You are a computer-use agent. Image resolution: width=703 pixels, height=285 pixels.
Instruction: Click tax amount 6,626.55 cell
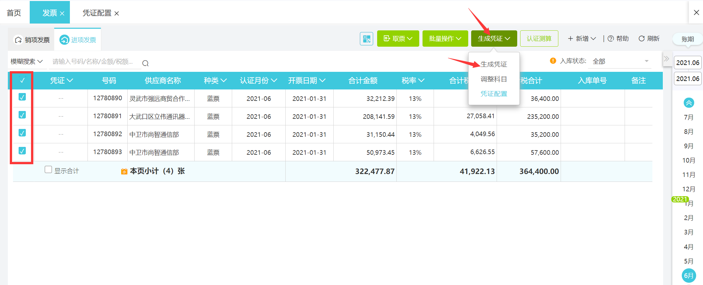pos(482,152)
